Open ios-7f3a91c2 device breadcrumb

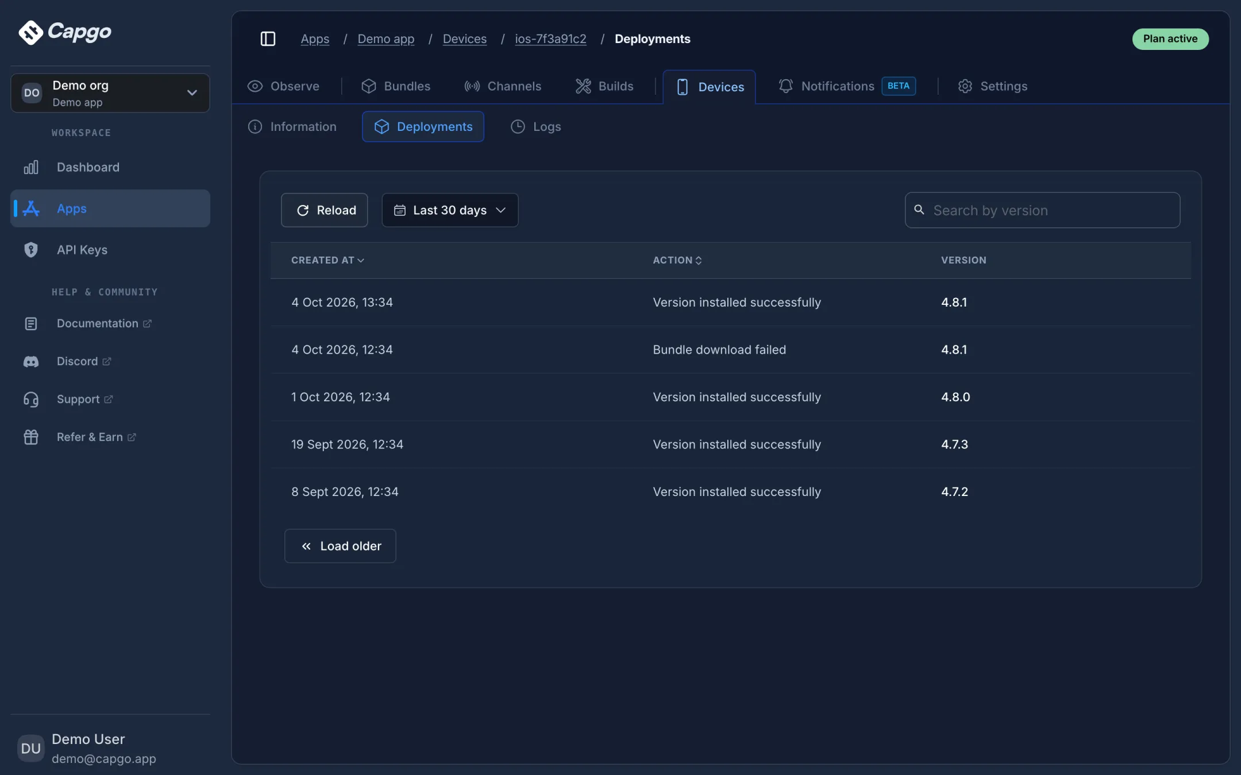point(550,38)
